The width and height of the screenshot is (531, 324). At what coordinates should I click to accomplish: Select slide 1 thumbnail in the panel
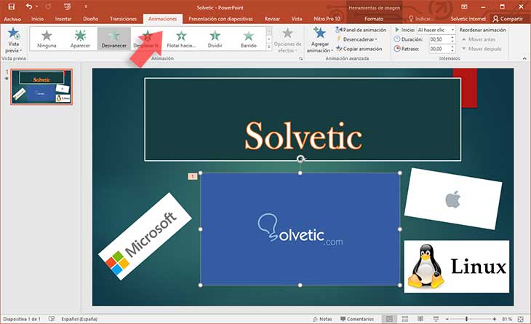point(41,87)
